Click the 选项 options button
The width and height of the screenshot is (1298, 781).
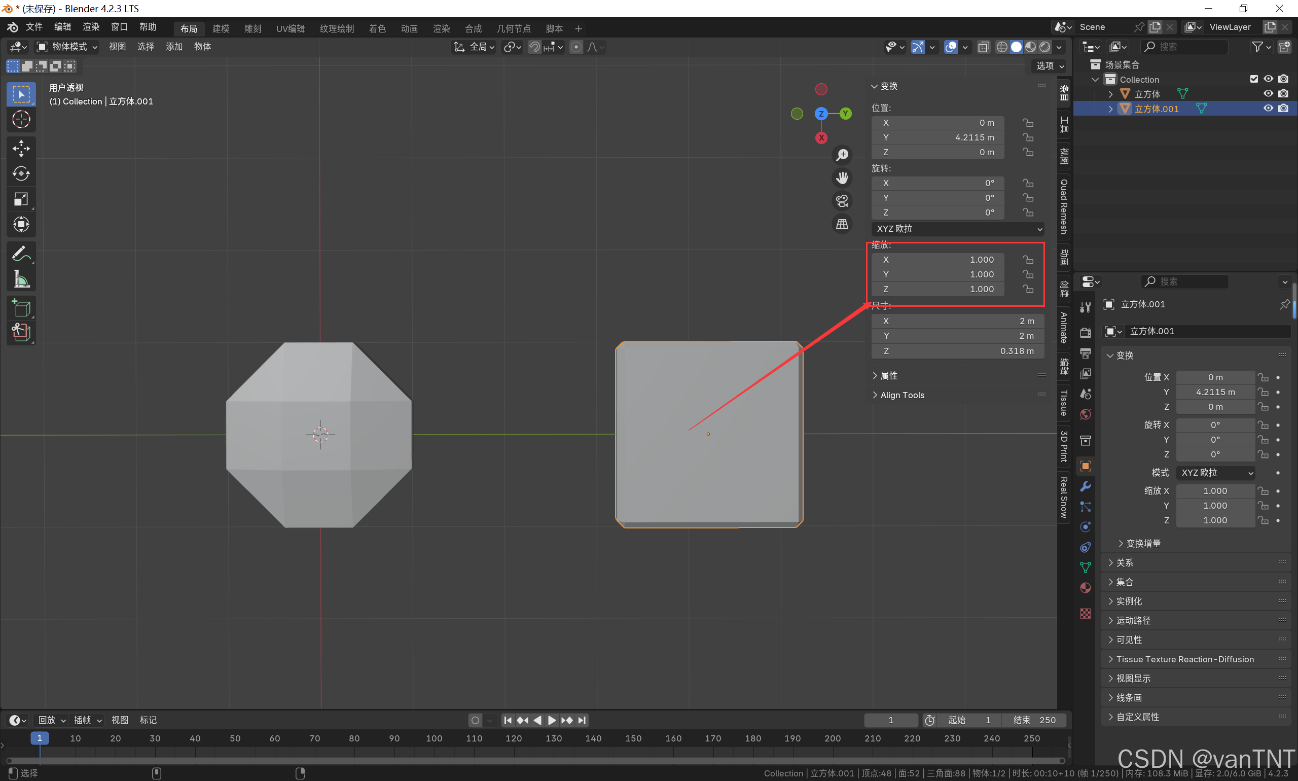pos(1050,66)
